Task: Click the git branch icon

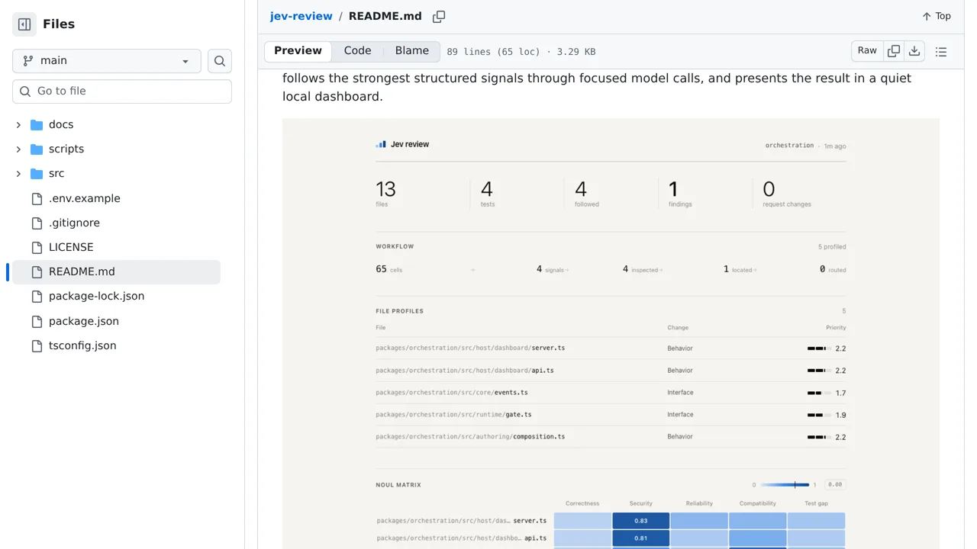Action: click(x=28, y=61)
